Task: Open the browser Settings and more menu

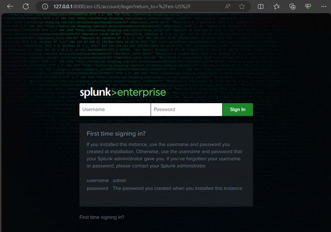Action: pyautogui.click(x=324, y=7)
